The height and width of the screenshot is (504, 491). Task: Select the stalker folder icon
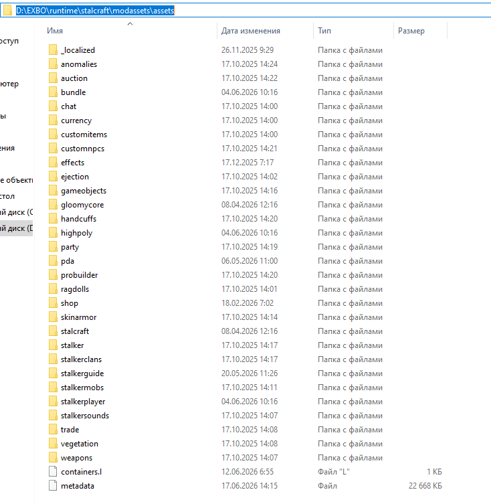(53, 345)
